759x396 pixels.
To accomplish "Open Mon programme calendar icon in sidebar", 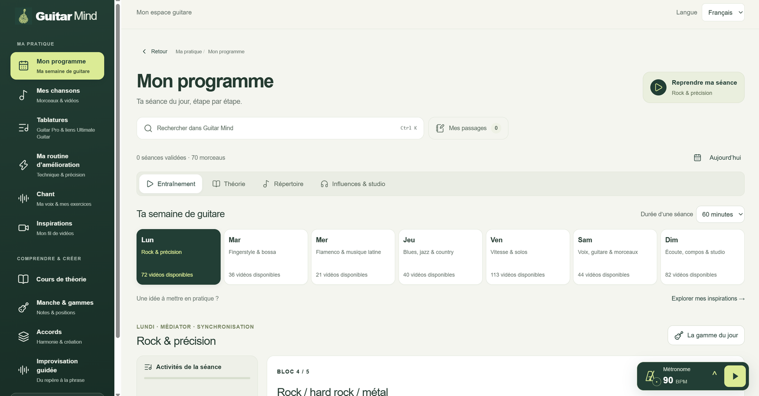I will coord(23,66).
